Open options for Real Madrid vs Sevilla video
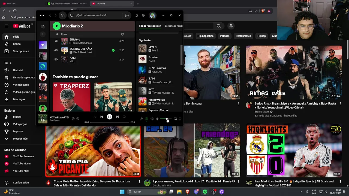Viewport: 349px width, 196px height. click(340, 182)
